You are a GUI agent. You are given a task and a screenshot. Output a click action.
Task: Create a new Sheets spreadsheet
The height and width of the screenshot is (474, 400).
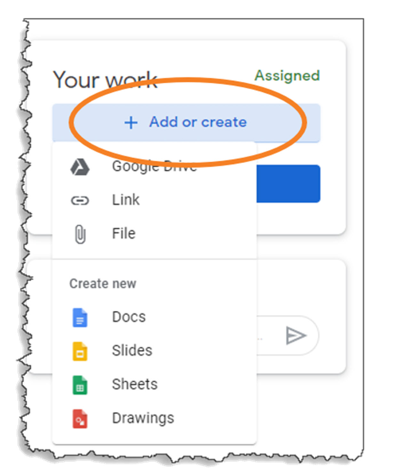[x=154, y=385]
